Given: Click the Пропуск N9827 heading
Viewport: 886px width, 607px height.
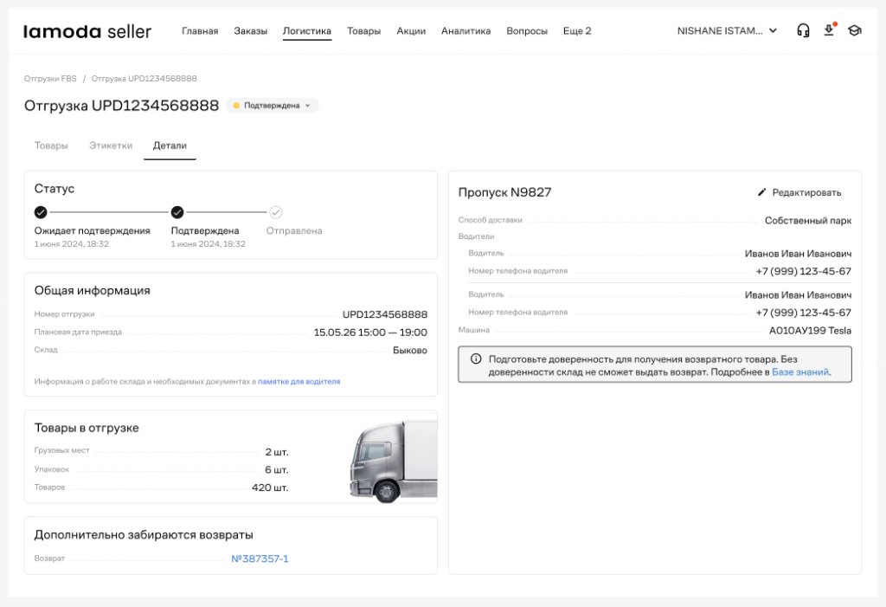Looking at the screenshot, I should [504, 192].
